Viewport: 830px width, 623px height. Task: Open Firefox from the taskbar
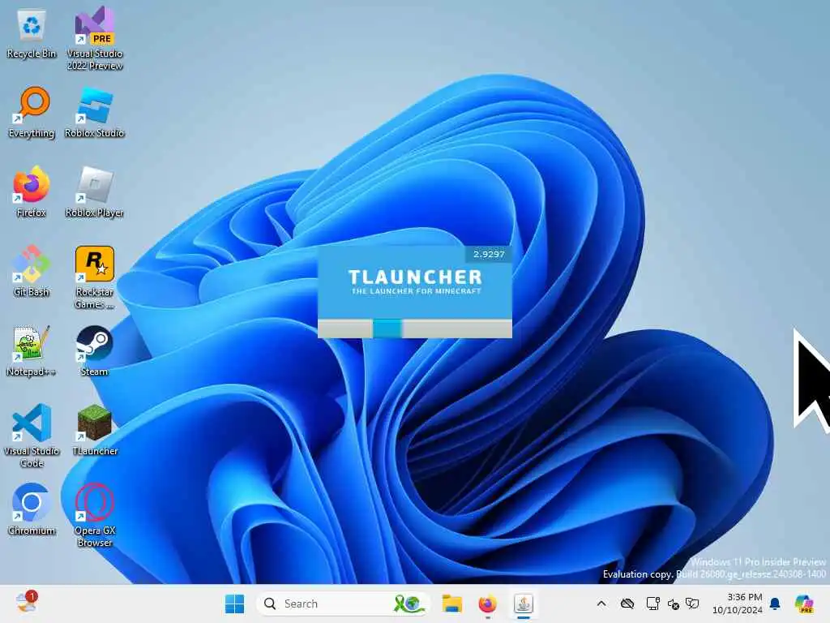[x=487, y=604]
